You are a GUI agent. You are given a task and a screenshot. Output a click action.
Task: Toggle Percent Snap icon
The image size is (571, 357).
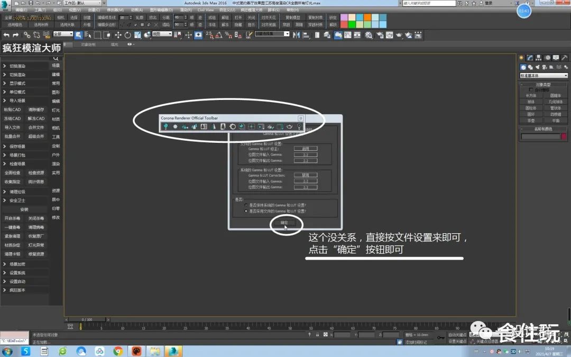(x=228, y=35)
